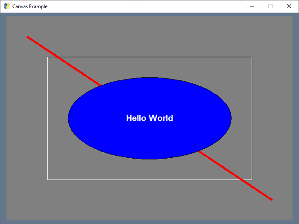Click the white rectangle's top-right corner
This screenshot has height=224, width=299.
click(x=252, y=57)
